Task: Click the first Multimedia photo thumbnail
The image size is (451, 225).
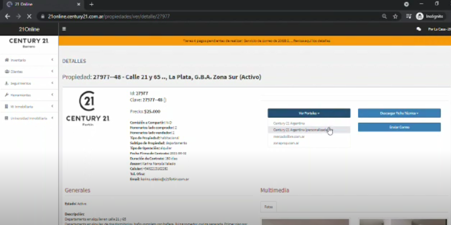Action: pyautogui.click(x=305, y=222)
